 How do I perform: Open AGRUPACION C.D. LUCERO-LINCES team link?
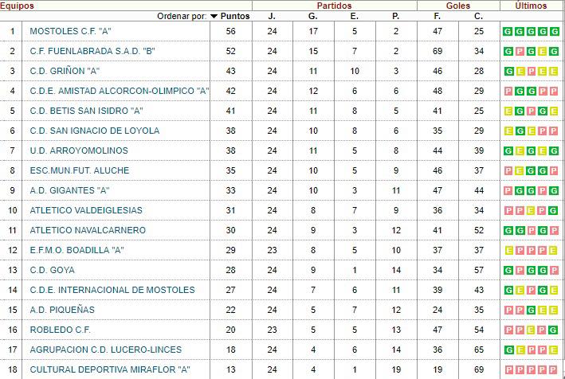105,350
